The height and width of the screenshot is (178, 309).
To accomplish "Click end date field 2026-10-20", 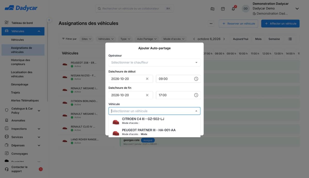I will coord(131,95).
